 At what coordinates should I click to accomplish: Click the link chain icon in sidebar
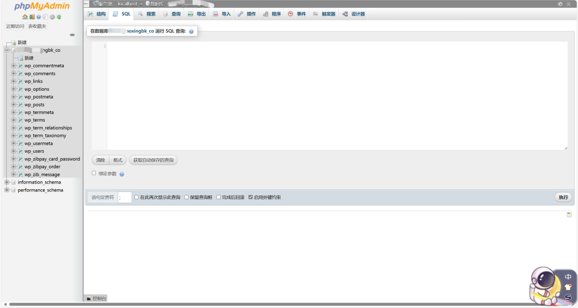72,35
